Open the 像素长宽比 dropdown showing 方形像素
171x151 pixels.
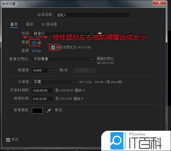click(x=63, y=59)
